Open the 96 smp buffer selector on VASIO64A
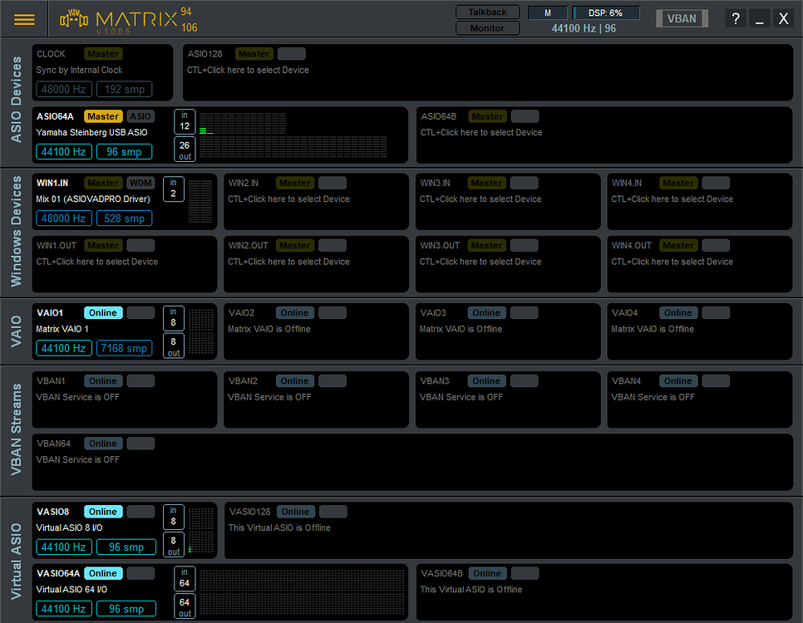Screen dimensions: 803x623 pyautogui.click(x=126, y=608)
